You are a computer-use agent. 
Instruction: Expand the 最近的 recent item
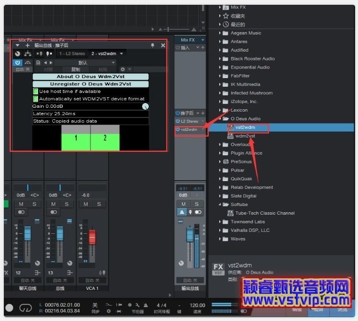click(220, 24)
